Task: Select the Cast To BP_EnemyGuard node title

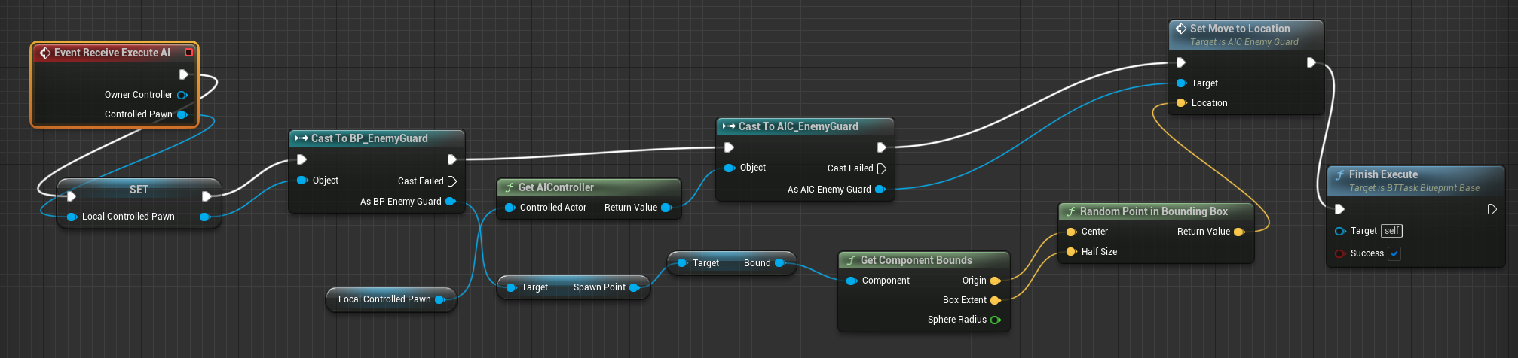Action: tap(369, 138)
